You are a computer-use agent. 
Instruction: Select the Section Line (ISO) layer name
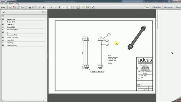(12, 38)
